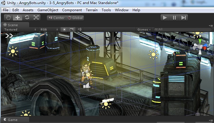The image size is (214, 123).
Task: Open the Game panel options menu
Action: tap(211, 120)
